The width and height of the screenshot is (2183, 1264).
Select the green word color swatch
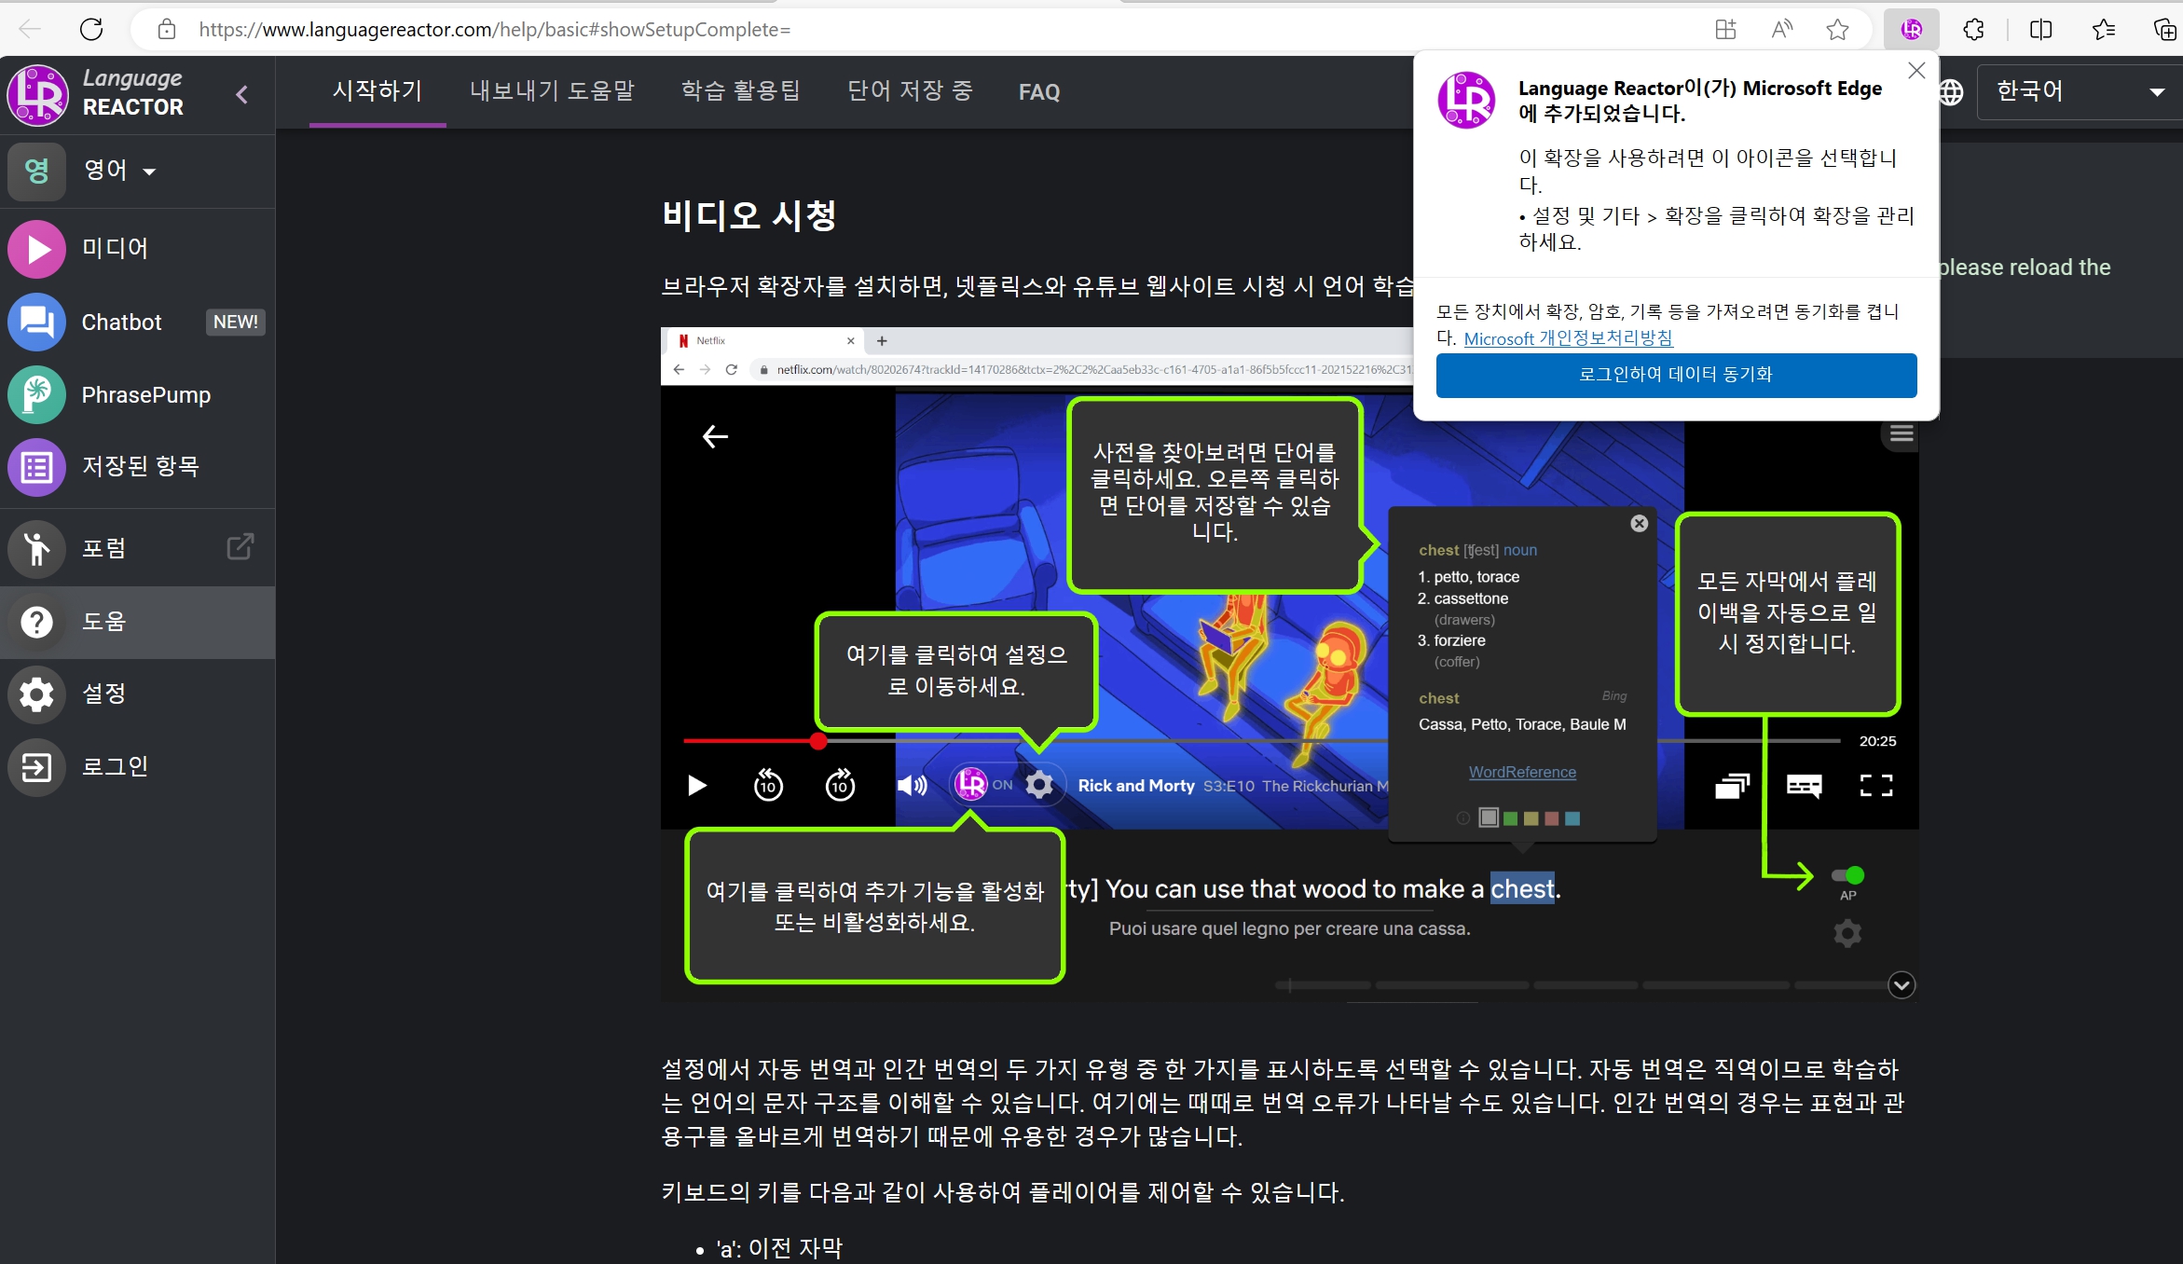click(x=1510, y=818)
